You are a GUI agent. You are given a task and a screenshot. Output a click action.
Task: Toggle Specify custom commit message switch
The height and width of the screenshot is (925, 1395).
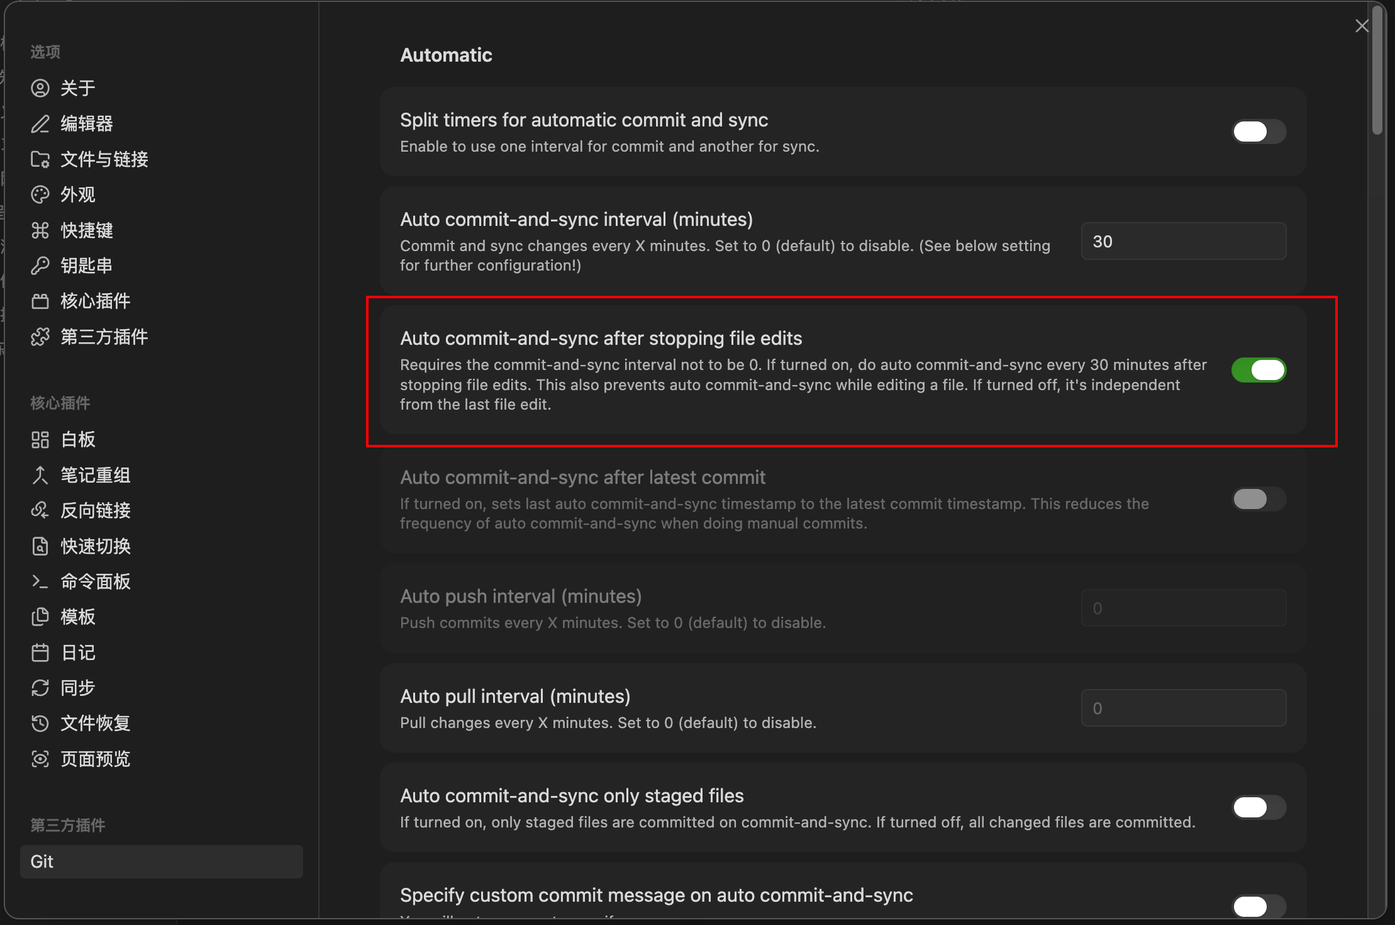[1259, 906]
